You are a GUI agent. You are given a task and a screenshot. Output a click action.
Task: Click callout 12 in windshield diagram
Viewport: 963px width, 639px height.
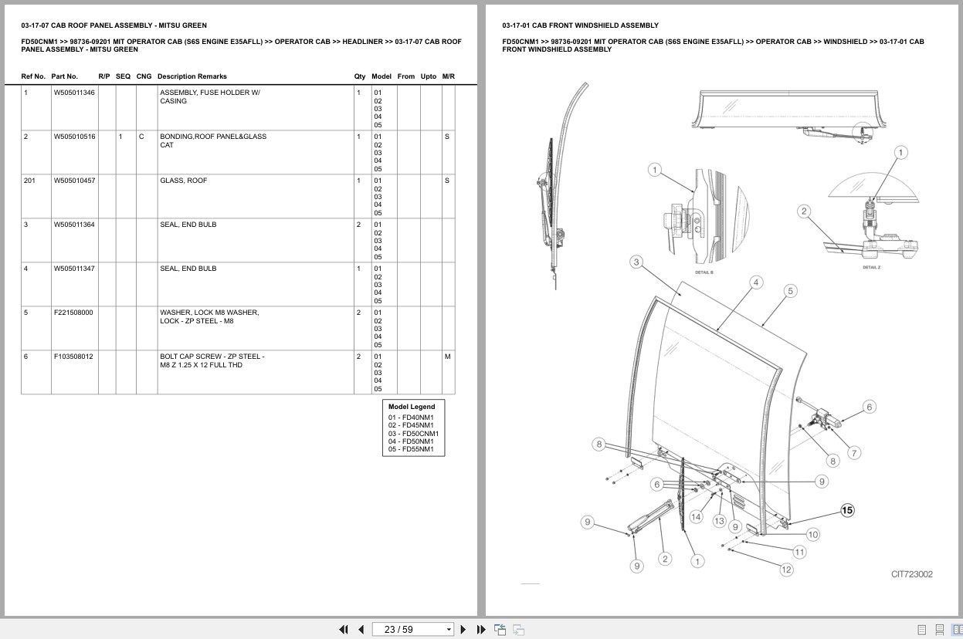pos(786,570)
